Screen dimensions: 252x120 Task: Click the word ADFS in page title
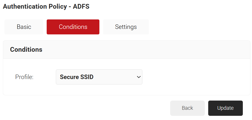coord(81,7)
